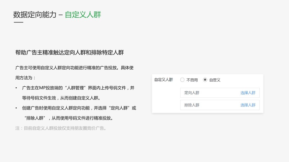Click 选择人群 link in 排除人群 row
The width and height of the screenshot is (289, 162).
point(248,105)
